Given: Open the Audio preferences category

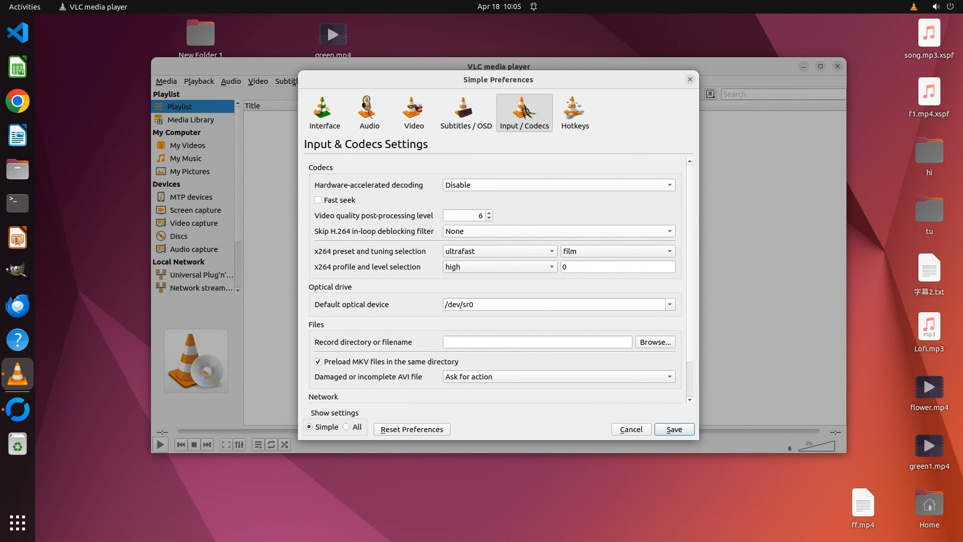Looking at the screenshot, I should 369,113.
